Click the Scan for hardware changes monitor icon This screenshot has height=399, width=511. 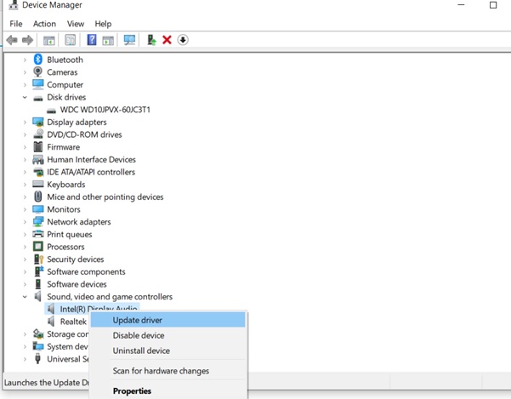pyautogui.click(x=129, y=40)
